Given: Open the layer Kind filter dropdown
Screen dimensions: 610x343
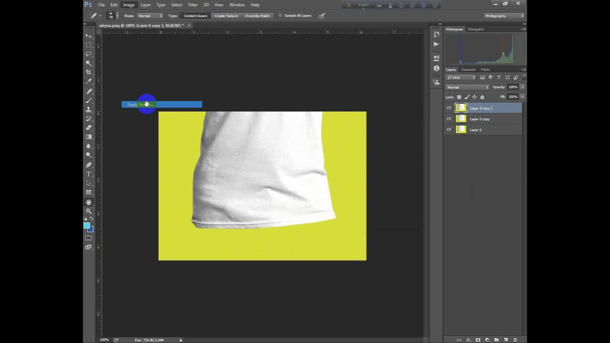Looking at the screenshot, I should (x=461, y=77).
